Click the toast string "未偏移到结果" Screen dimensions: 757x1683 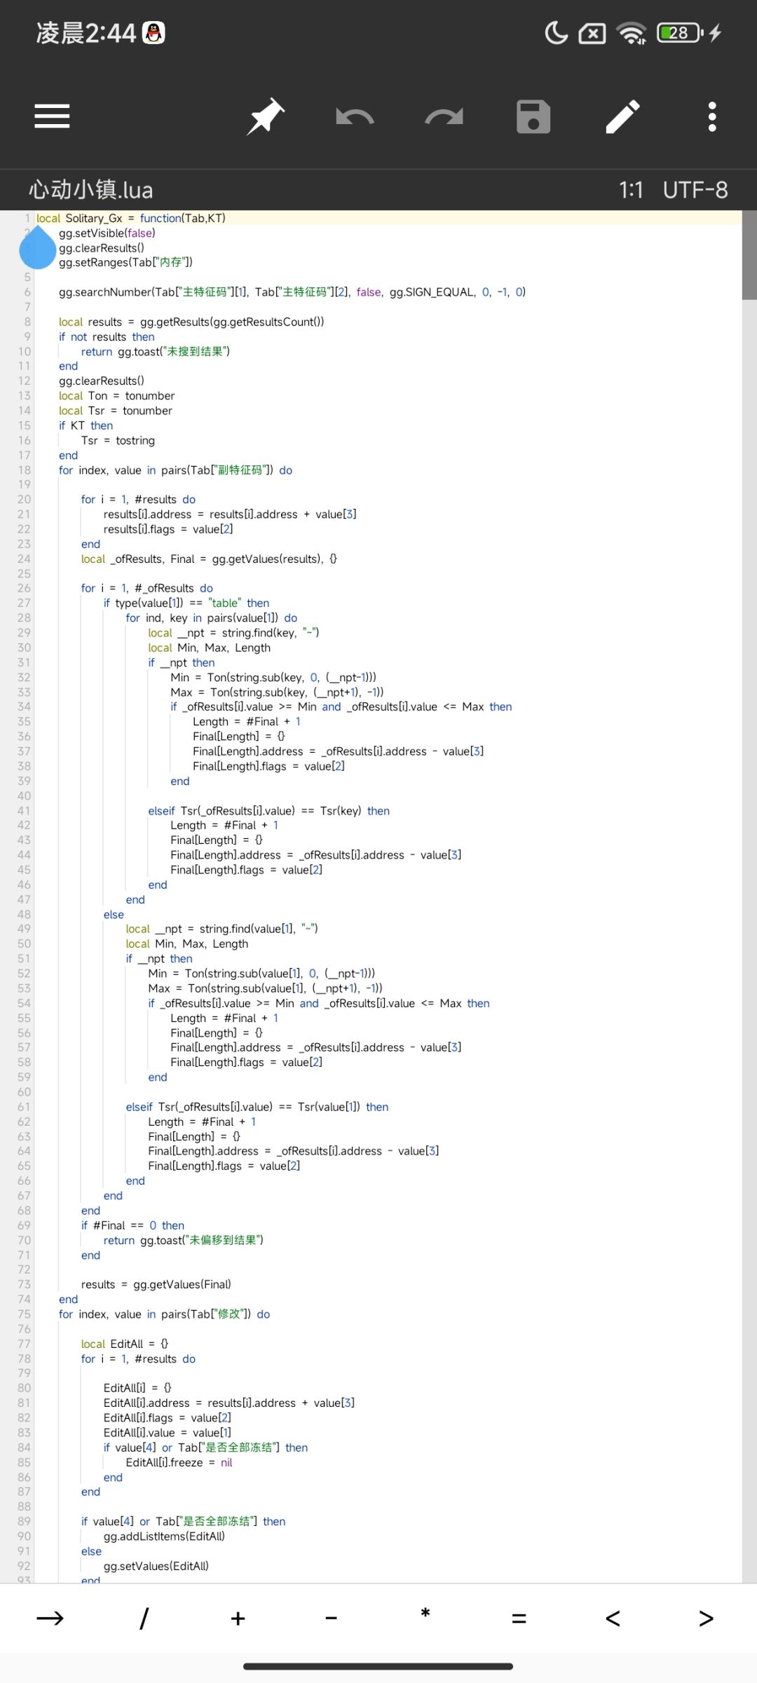click(x=223, y=1240)
